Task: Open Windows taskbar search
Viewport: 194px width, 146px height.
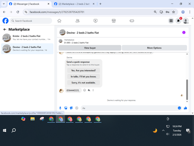Action: tap(14, 130)
